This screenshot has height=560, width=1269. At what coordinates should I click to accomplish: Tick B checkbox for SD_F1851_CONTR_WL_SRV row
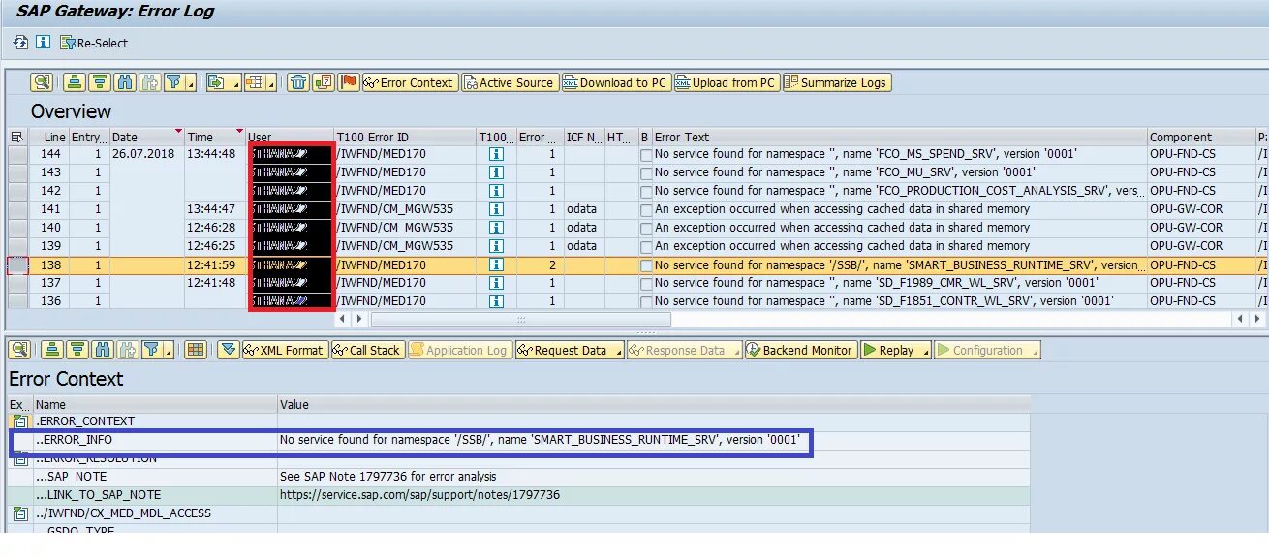(x=646, y=301)
